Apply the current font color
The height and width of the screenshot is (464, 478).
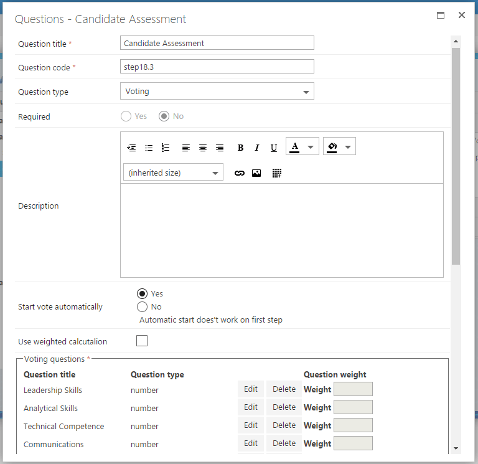(x=294, y=147)
